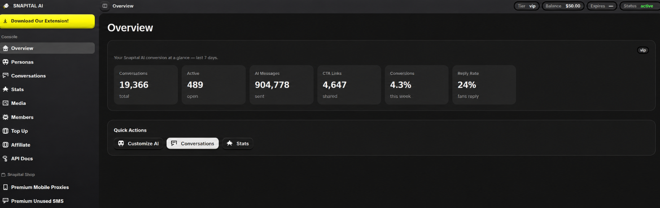Go to Personas in the sidebar
The width and height of the screenshot is (660, 208).
[x=47, y=62]
